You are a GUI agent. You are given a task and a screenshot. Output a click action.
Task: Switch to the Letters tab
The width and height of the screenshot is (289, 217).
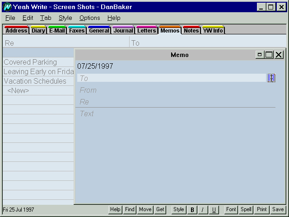pos(146,30)
